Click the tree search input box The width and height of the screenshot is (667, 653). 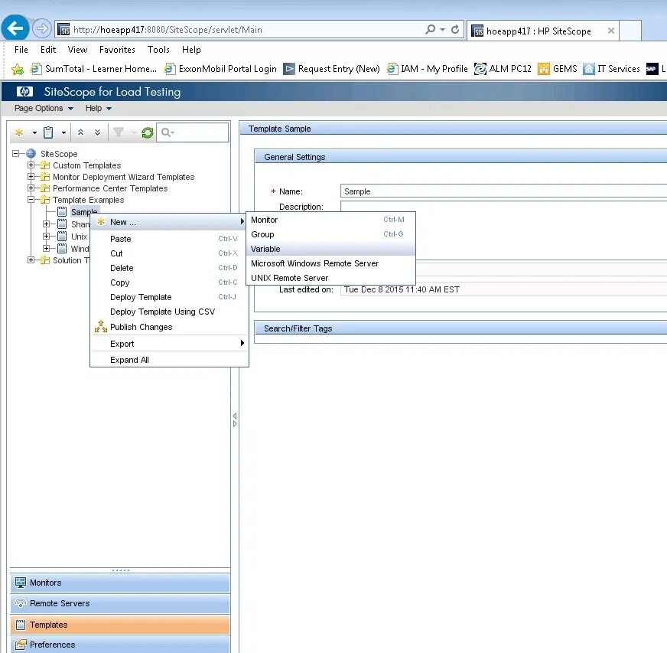[192, 132]
